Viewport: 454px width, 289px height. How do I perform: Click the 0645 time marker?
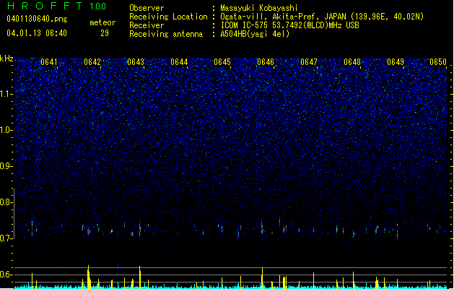(222, 62)
